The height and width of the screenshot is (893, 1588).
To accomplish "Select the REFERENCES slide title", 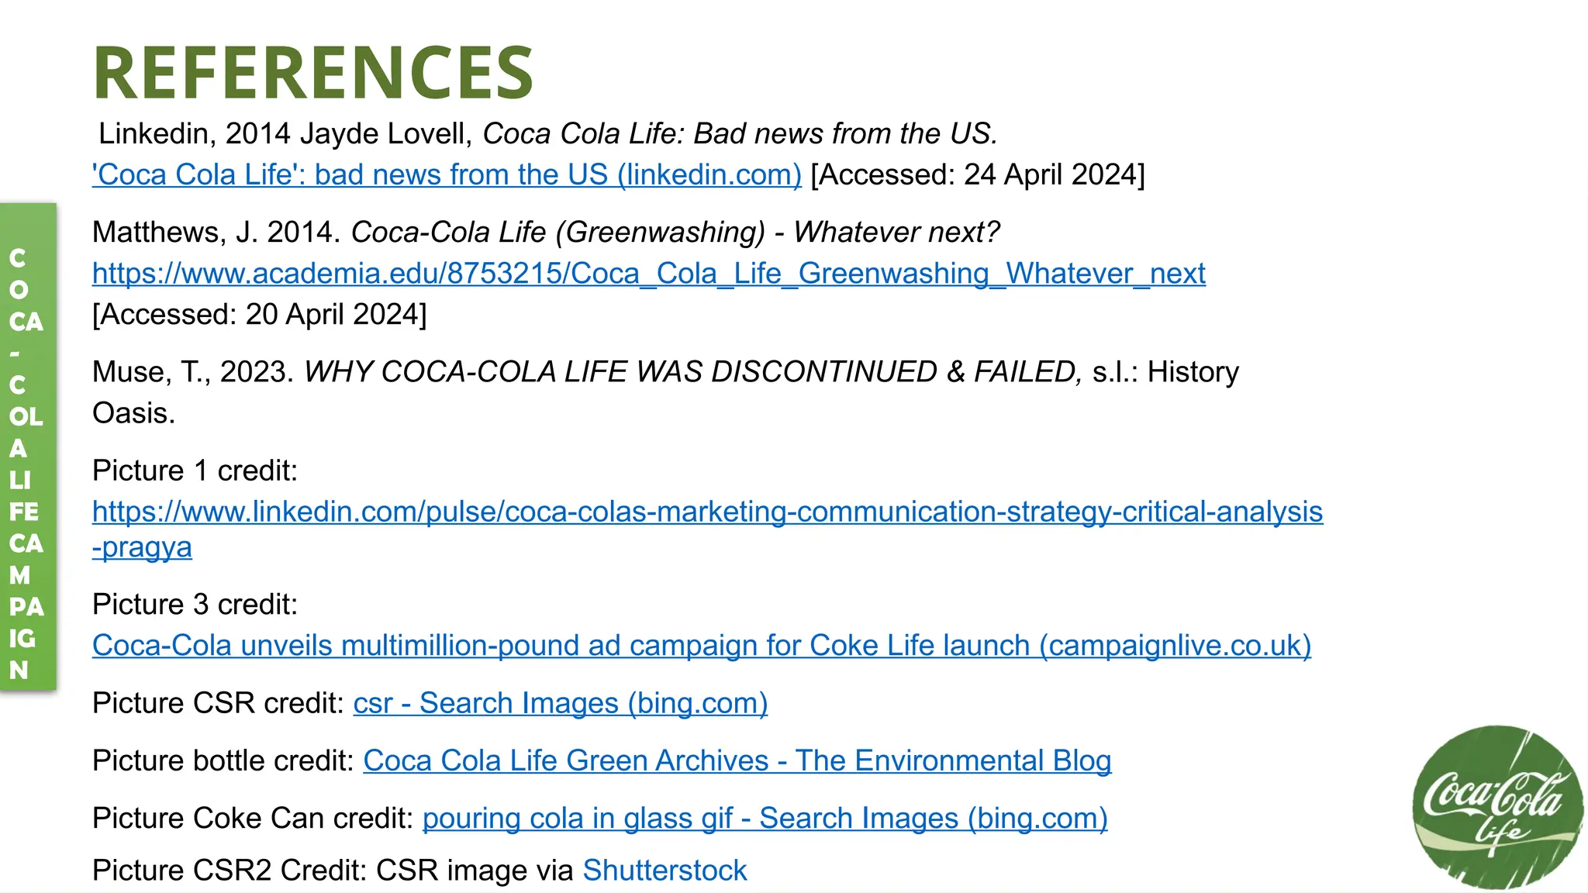I will click(312, 74).
